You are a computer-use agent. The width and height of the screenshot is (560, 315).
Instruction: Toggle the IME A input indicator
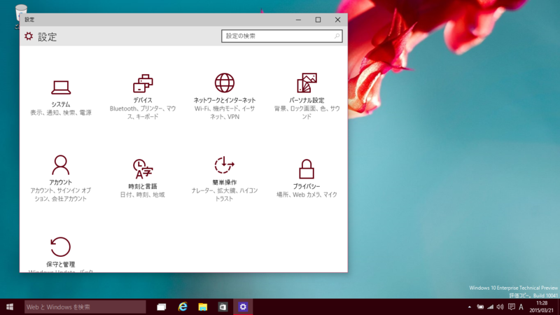tap(521, 307)
